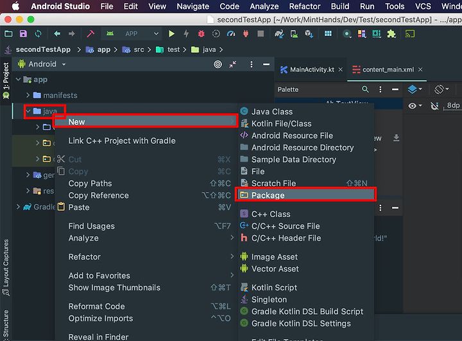Open the Android Studio application menu
The image size is (462, 341).
pos(60,6)
